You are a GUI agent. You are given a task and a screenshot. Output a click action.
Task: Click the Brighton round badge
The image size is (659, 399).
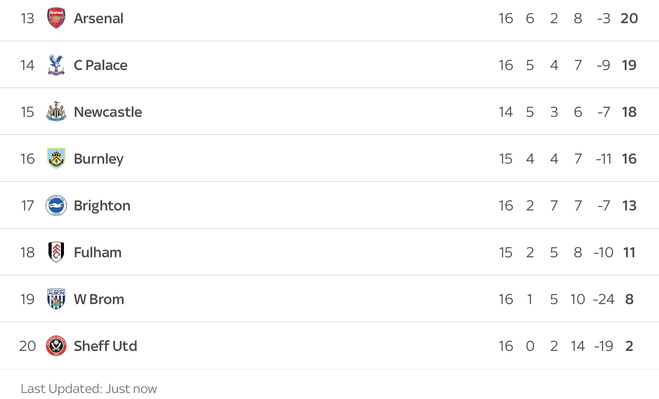[56, 205]
